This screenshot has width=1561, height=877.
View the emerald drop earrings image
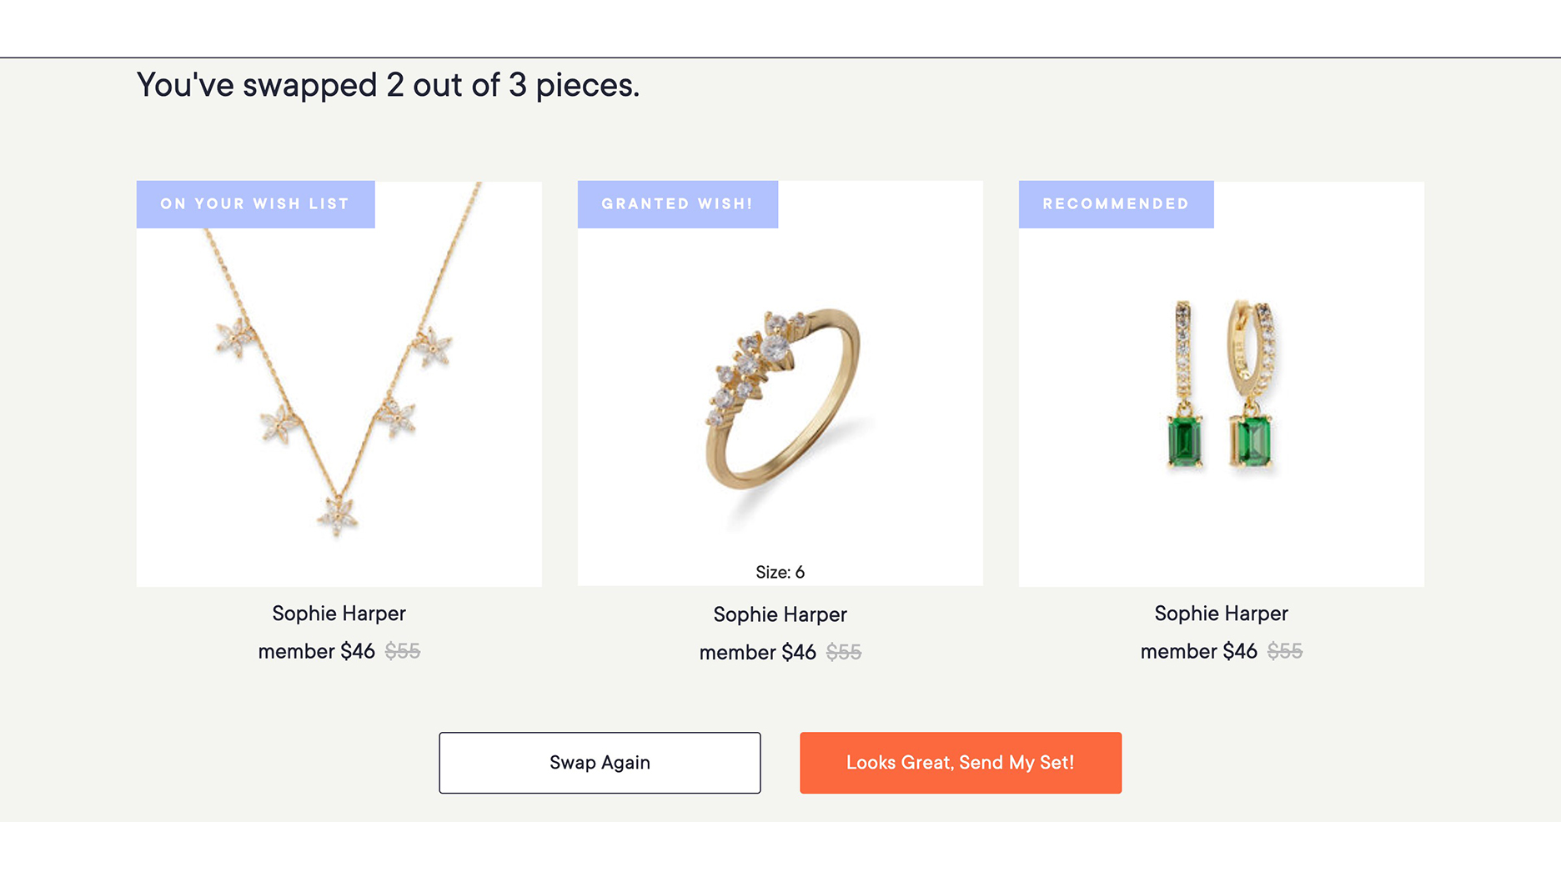point(1221,383)
